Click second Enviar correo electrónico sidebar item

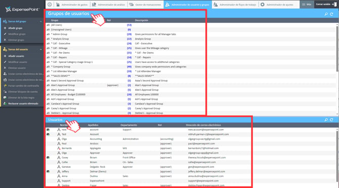24,80
